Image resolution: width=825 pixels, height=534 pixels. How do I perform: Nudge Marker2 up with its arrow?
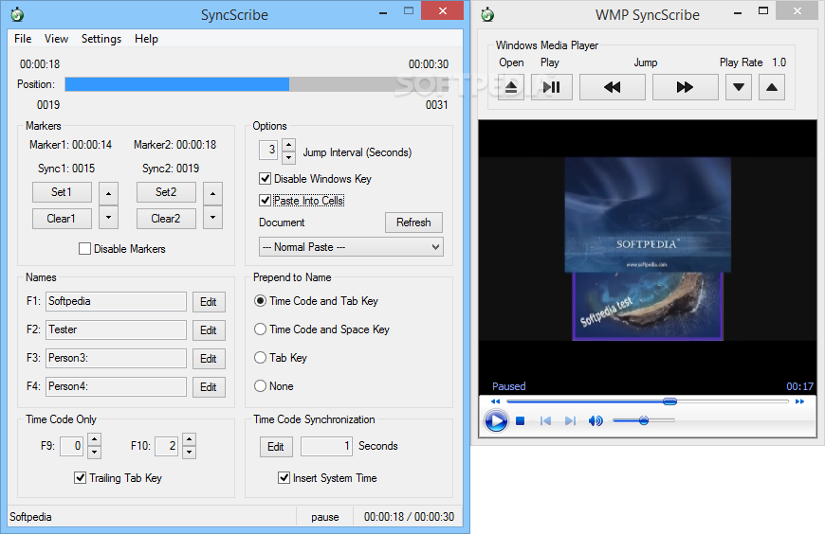point(212,193)
